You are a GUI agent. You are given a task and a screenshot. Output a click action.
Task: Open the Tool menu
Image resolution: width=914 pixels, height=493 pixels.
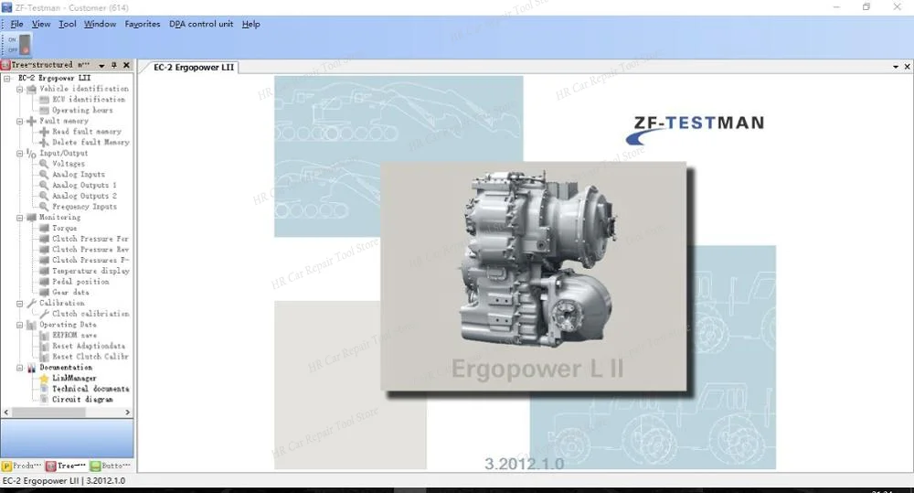(67, 24)
